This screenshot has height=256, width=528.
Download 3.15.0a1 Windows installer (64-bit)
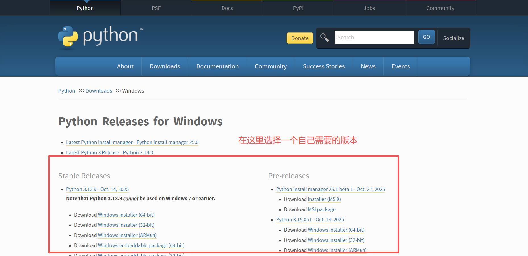pos(336,230)
